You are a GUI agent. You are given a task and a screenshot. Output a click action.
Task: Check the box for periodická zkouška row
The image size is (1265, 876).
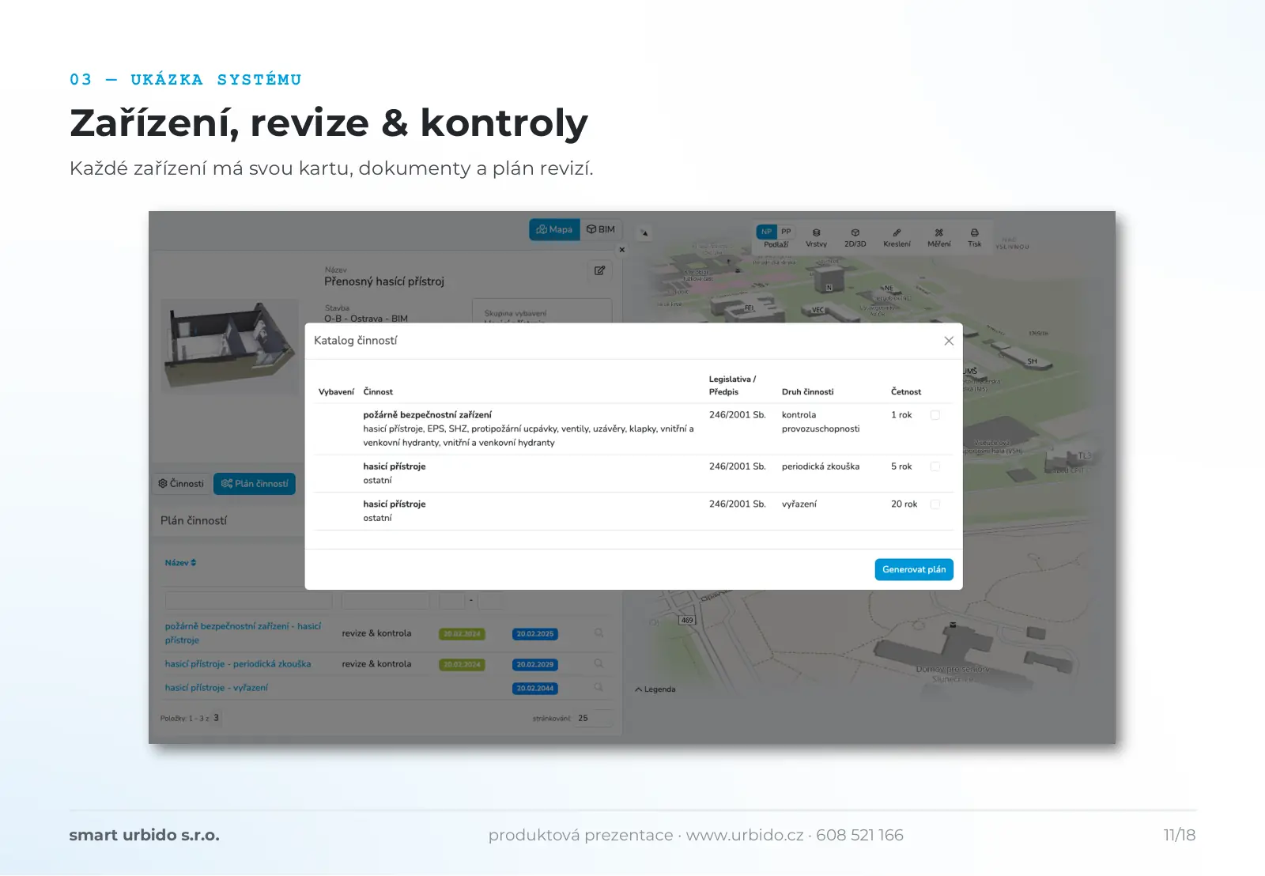[935, 466]
